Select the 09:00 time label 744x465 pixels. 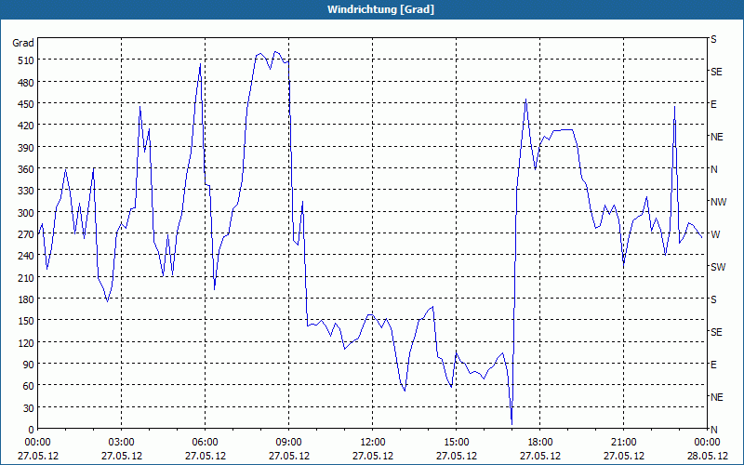tap(288, 443)
